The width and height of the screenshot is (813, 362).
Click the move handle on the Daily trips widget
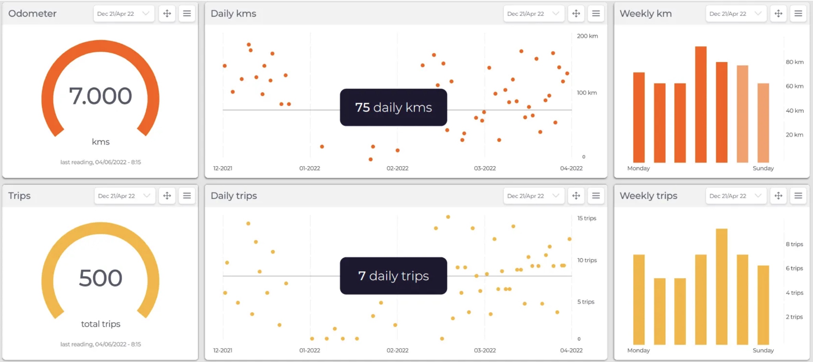click(x=576, y=195)
